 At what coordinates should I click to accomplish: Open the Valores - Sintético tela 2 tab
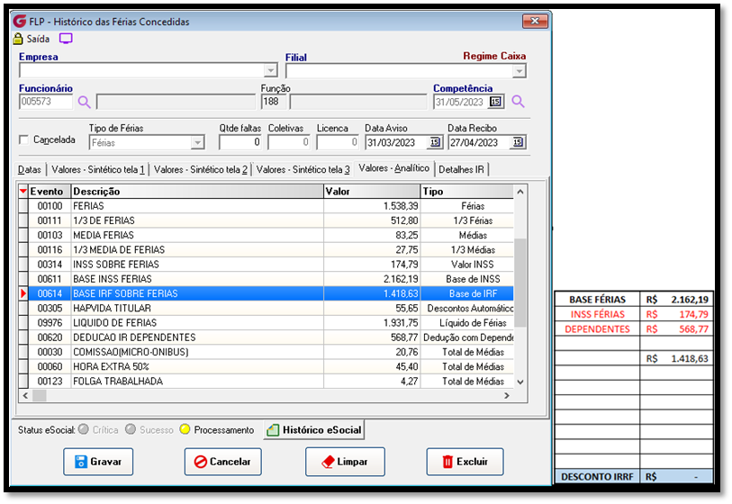click(x=200, y=169)
